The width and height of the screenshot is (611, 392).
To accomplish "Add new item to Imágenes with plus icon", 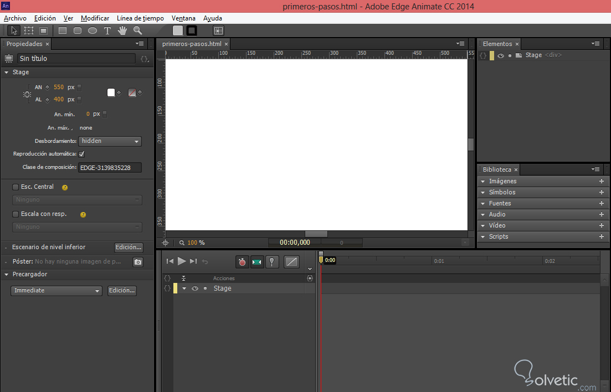I will click(602, 181).
